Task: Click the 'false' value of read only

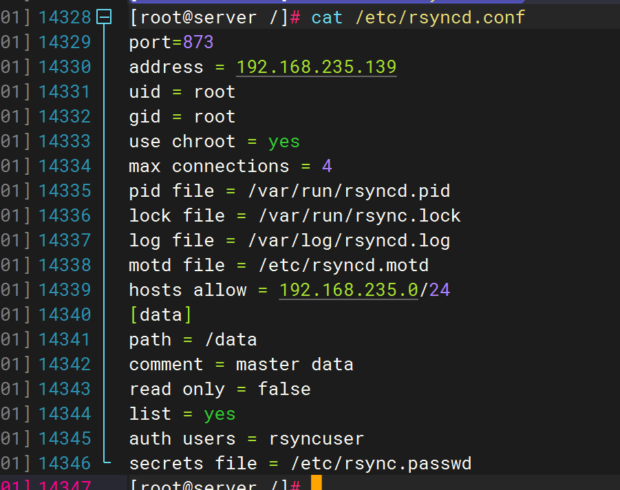Action: pyautogui.click(x=284, y=389)
